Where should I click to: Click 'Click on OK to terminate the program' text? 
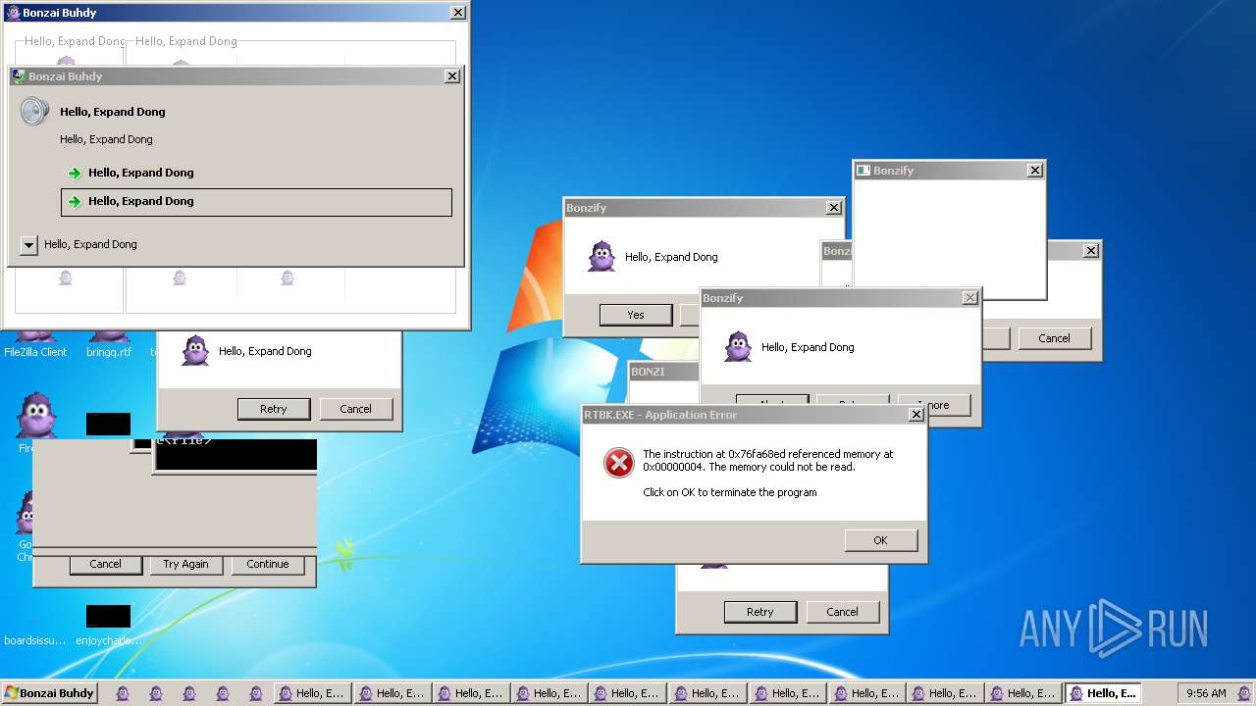730,492
